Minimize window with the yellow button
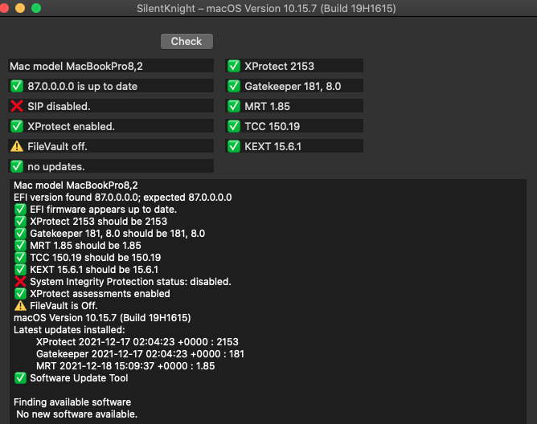537x424 pixels. (20, 8)
